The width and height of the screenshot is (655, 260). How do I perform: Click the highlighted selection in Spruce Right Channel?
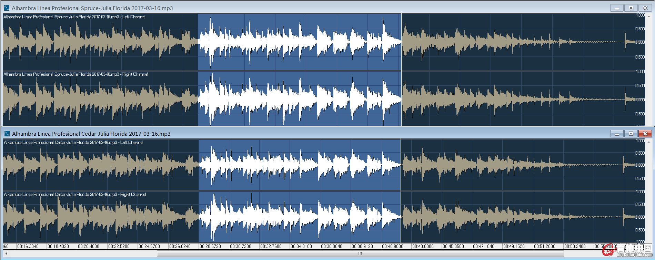[300, 99]
